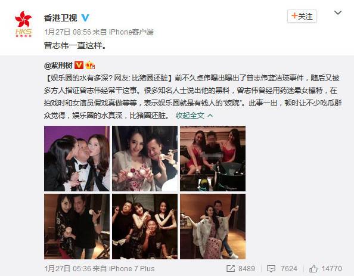This screenshot has height=276, width=354.
Task: Open the bottom-middle group photo thumbnail
Action: (145, 227)
